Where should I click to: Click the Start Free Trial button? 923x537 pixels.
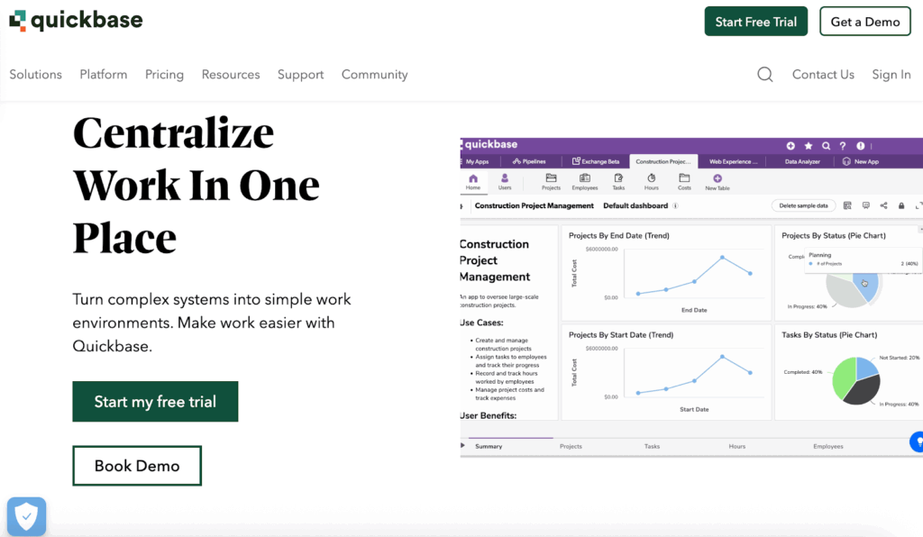point(756,22)
